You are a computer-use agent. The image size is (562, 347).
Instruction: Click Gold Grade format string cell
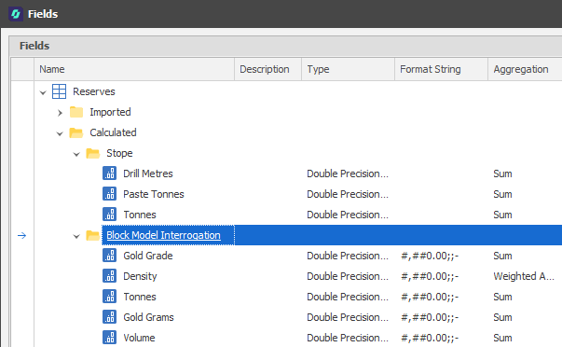click(x=441, y=256)
